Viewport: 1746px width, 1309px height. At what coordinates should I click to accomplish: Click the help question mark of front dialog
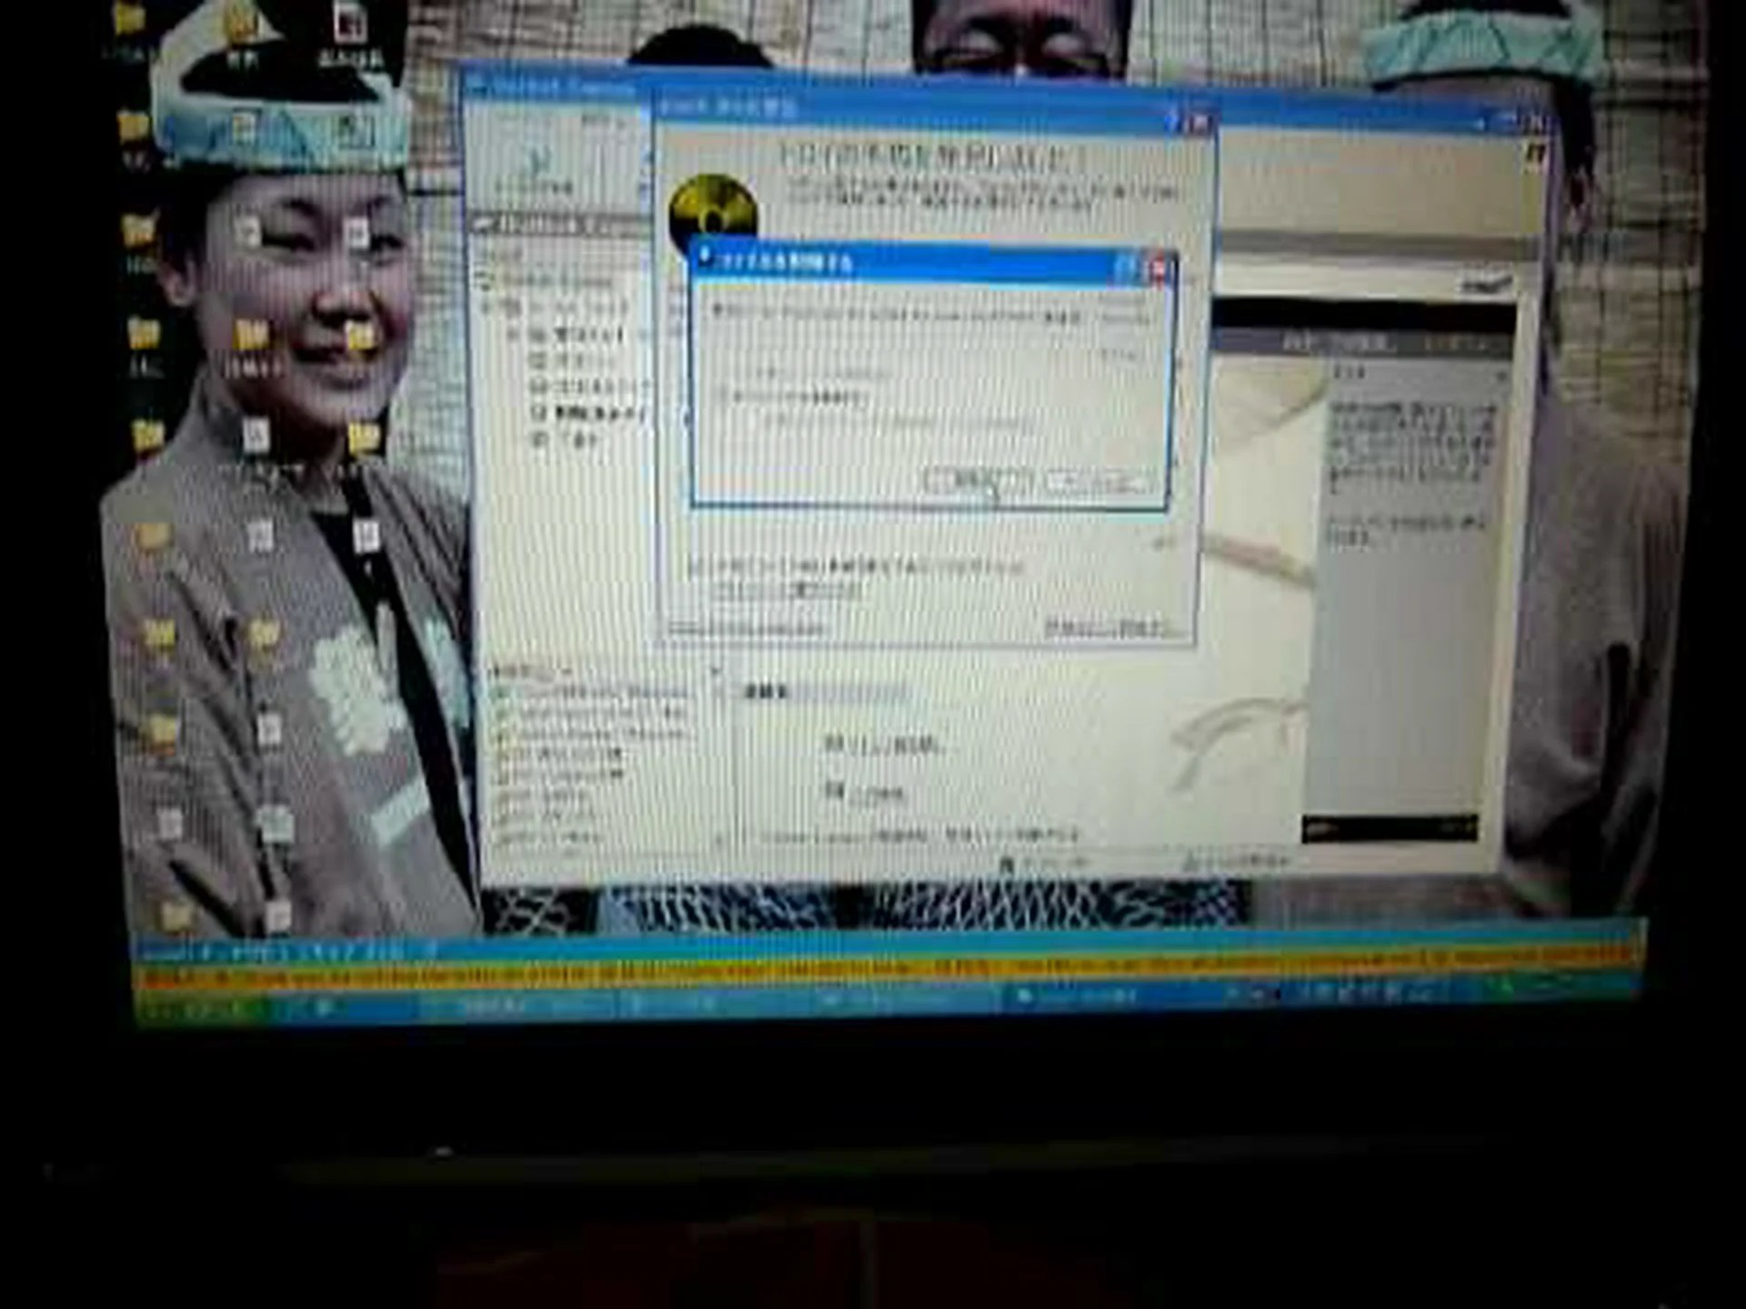coord(1127,268)
